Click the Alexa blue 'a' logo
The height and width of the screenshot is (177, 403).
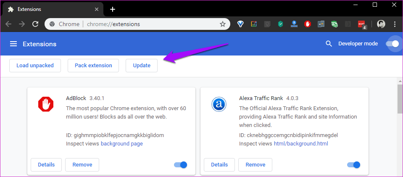click(x=219, y=104)
